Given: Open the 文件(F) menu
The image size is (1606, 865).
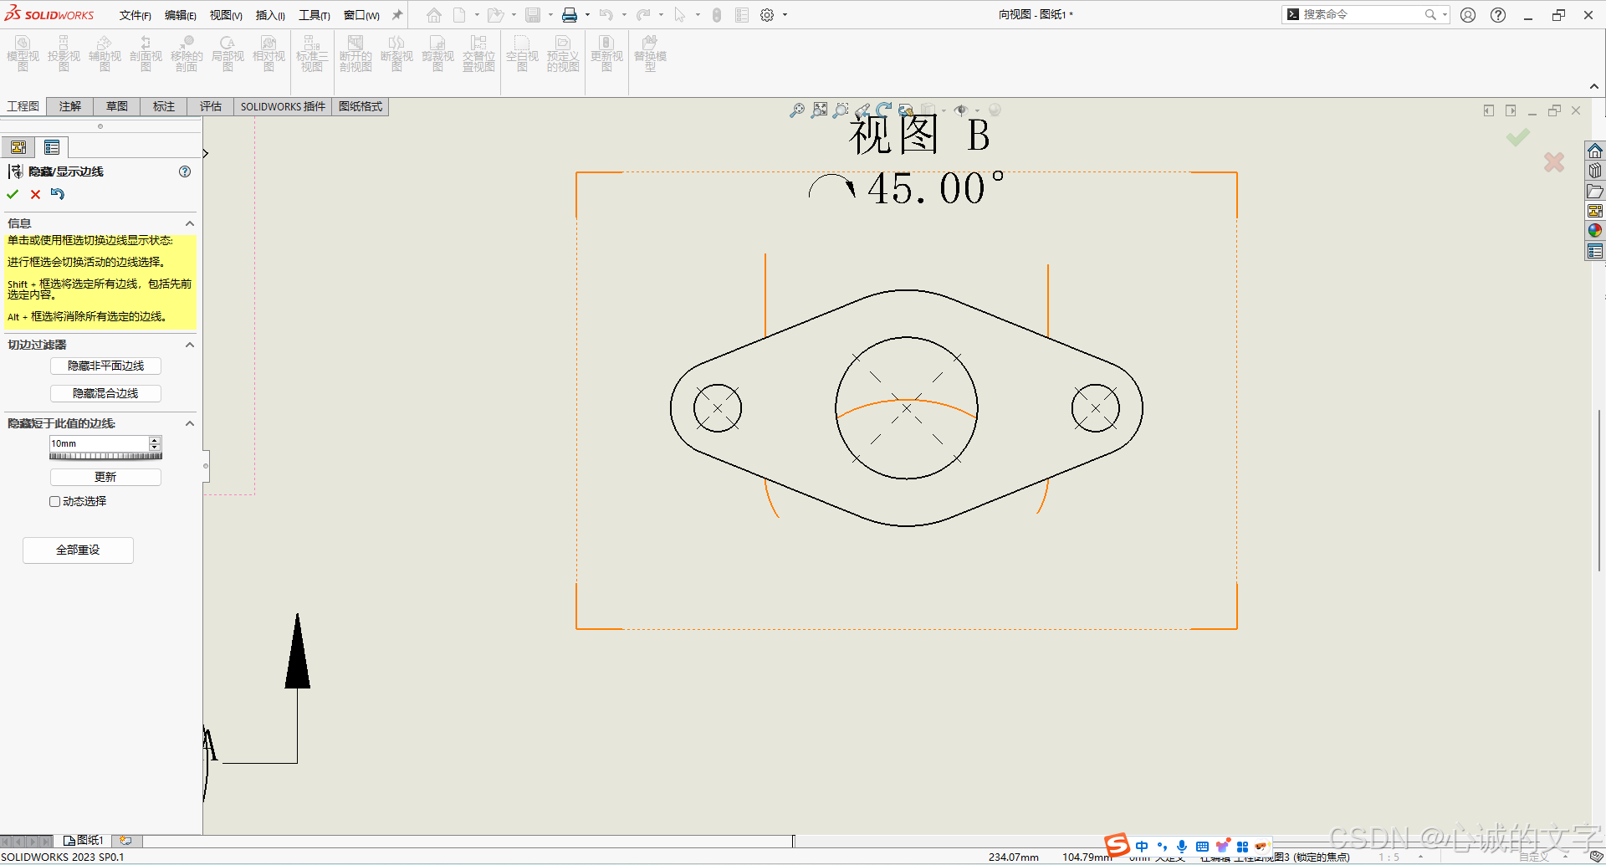Looking at the screenshot, I should click(135, 15).
